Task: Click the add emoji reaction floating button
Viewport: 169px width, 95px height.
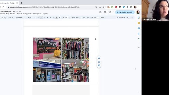Action: pyautogui.click(x=99, y=62)
